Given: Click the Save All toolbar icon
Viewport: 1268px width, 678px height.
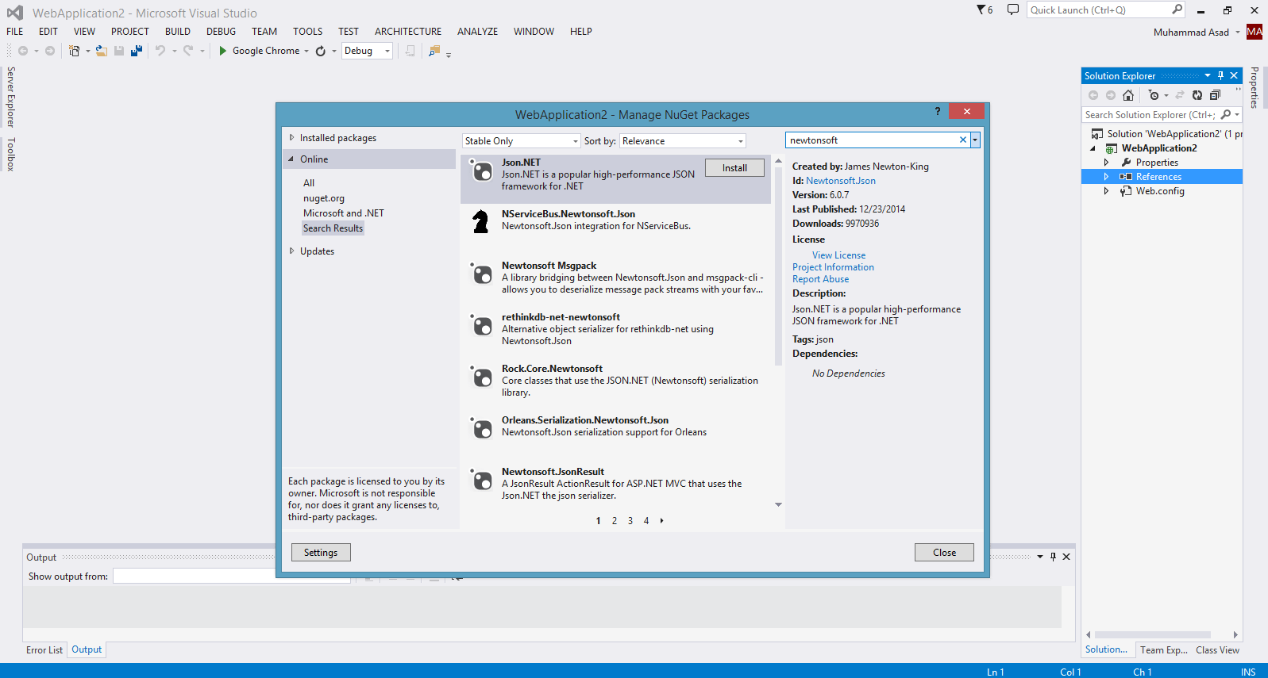Looking at the screenshot, I should click(x=137, y=51).
